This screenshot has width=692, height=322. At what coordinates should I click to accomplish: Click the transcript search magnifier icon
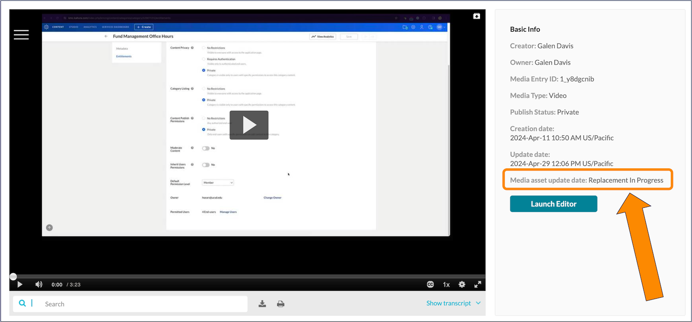tap(22, 303)
